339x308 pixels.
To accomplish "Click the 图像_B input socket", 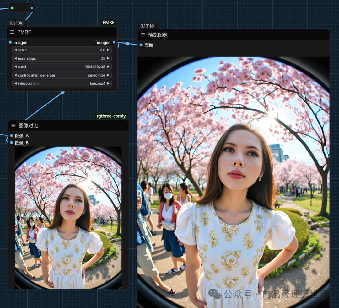I will click(x=12, y=143).
